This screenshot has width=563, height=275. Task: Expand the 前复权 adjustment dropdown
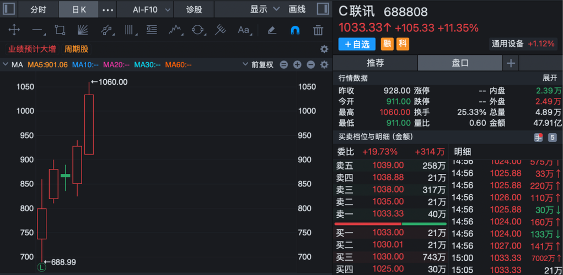[258, 64]
